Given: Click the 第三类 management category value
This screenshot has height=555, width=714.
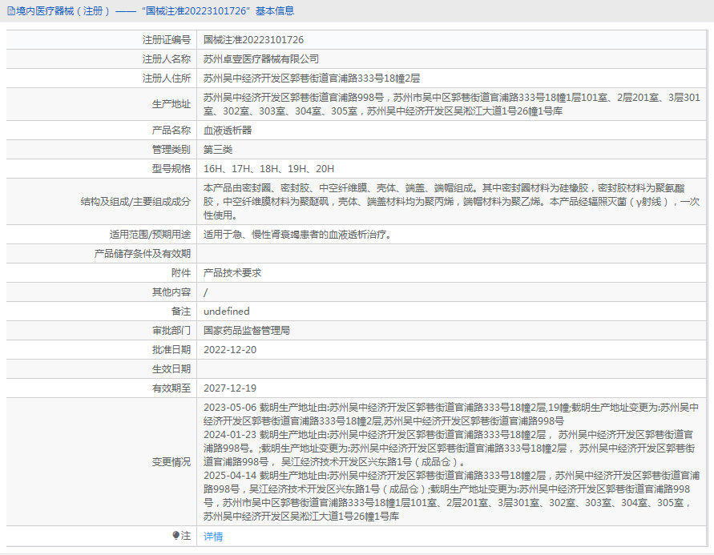Looking at the screenshot, I should [218, 150].
